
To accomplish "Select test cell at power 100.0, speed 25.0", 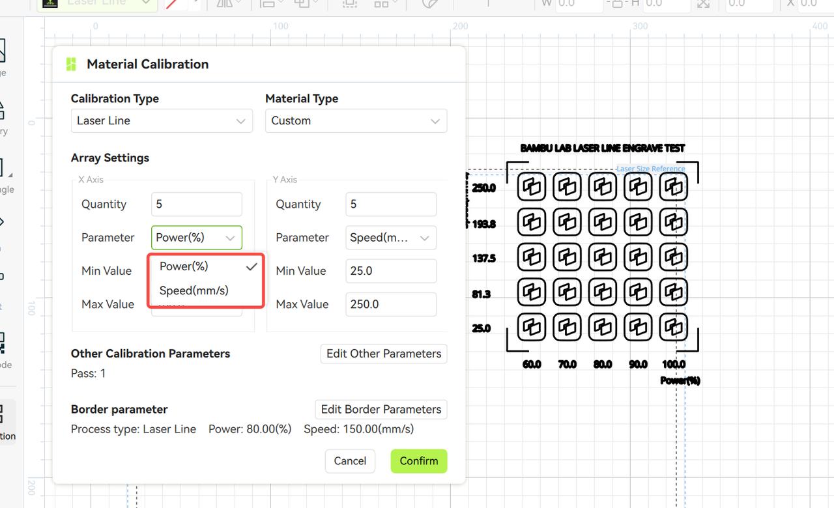I will pyautogui.click(x=674, y=327).
